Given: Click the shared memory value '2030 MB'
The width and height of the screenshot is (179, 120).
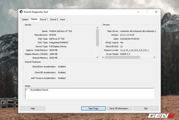Looking at the screenshot, I should 53,58.
